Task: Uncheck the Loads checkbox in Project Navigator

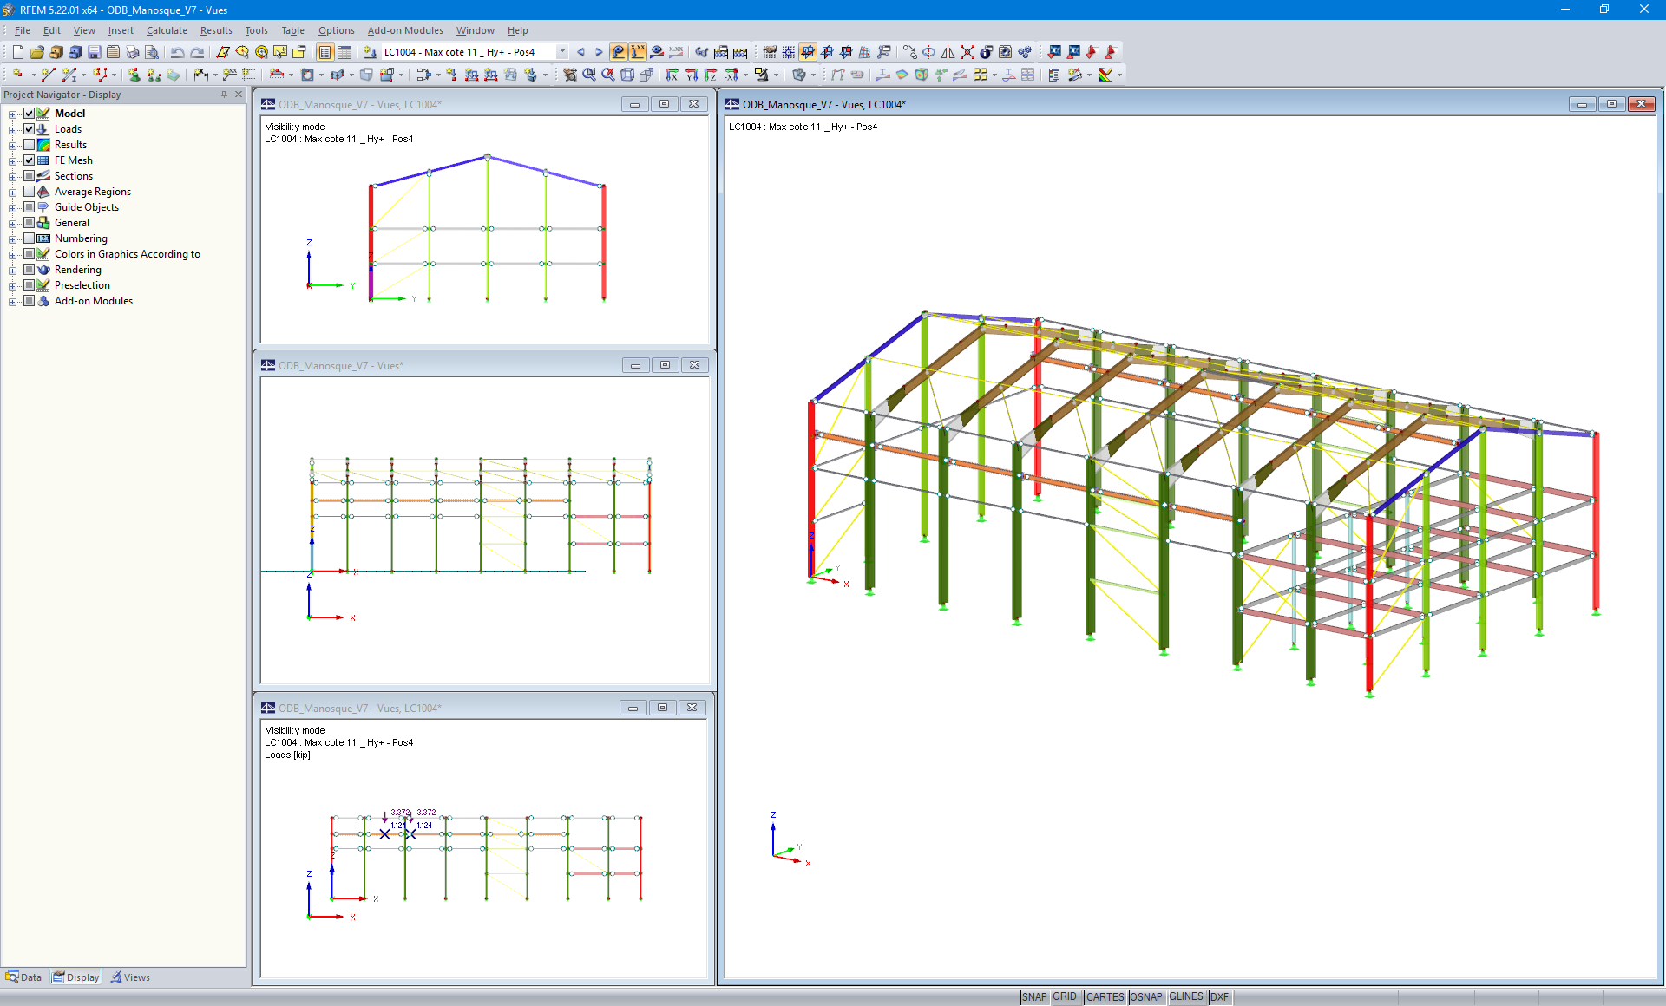Action: click(x=30, y=128)
